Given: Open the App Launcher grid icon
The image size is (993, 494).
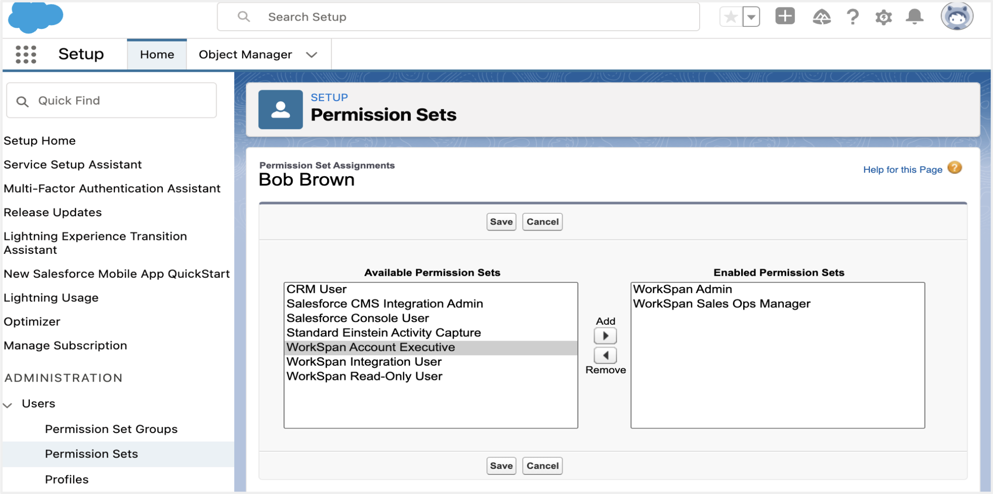Looking at the screenshot, I should [x=26, y=54].
